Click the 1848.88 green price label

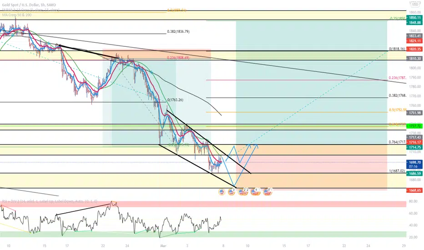[414, 23]
